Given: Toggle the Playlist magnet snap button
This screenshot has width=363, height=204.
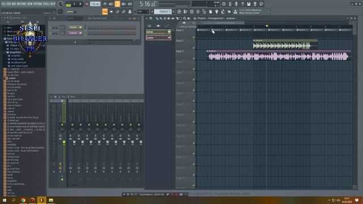Looking at the screenshot, I should (x=151, y=18).
